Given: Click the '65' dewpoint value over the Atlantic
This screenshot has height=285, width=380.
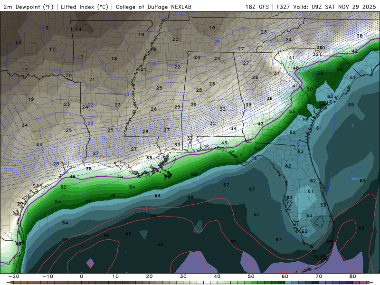Looking at the screenshot, I should 351,104.
